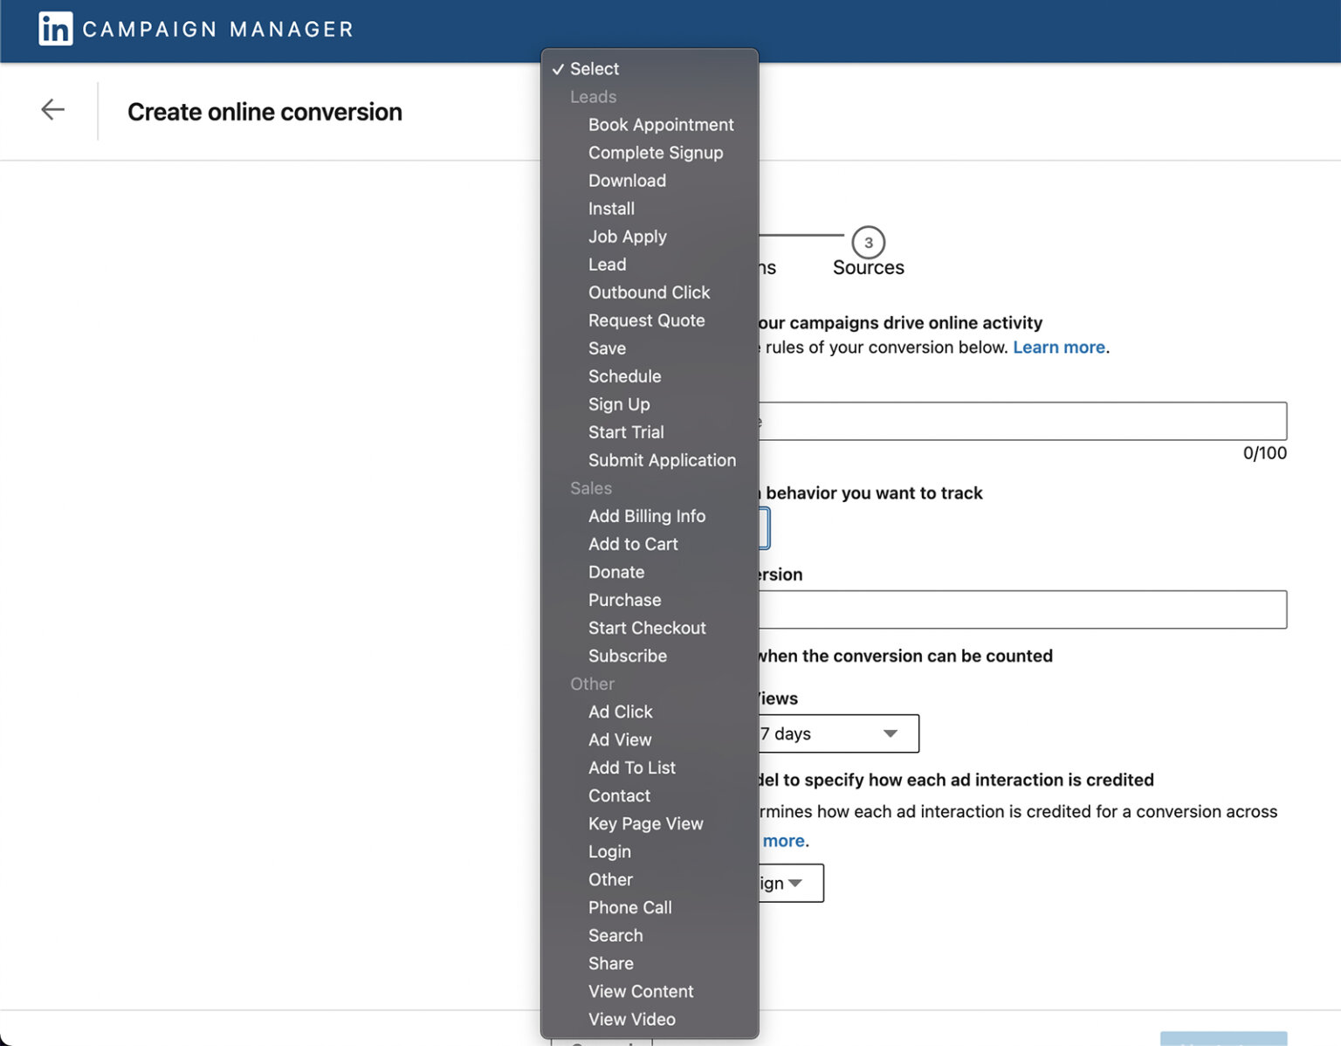Choose Key Page View option
1341x1046 pixels.
[x=645, y=823]
